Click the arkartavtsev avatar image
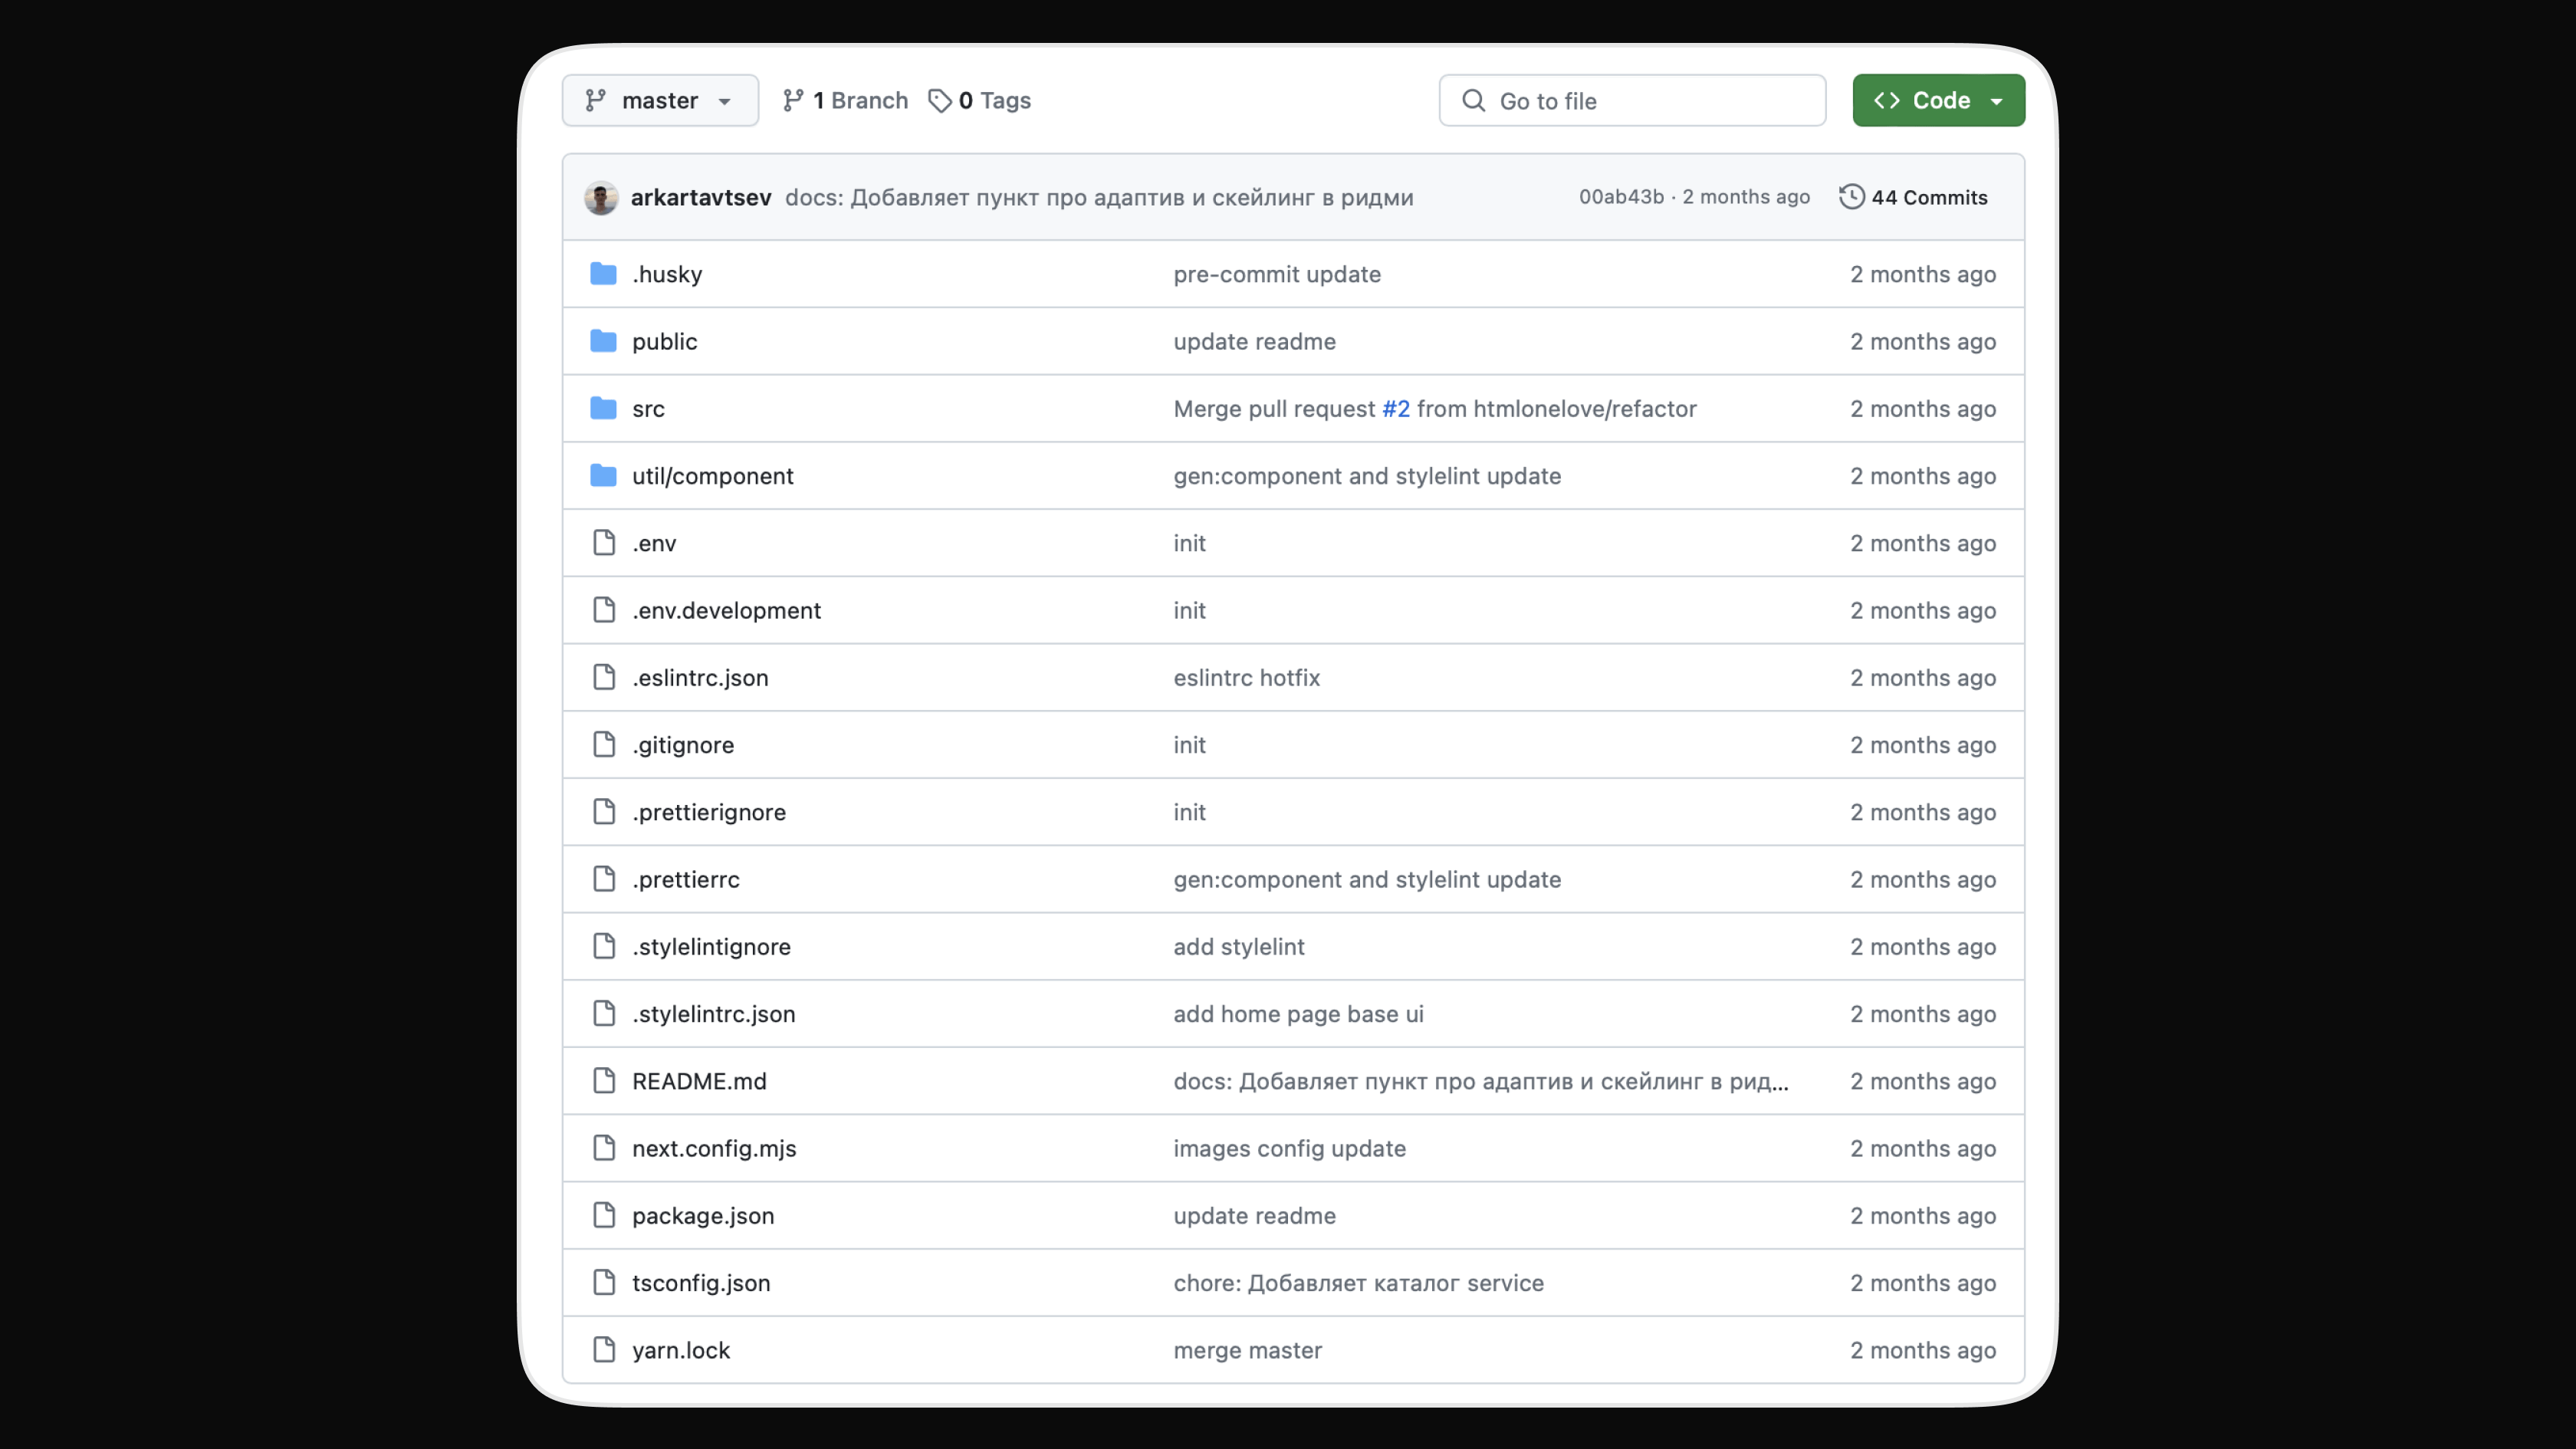 601,197
